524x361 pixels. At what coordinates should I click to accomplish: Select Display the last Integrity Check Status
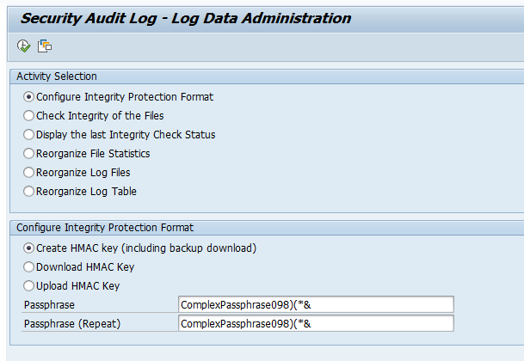(x=29, y=135)
